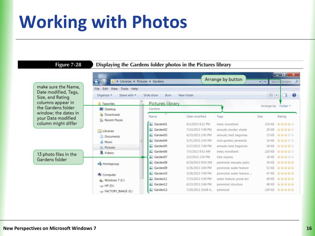Image resolution: width=315 pixels, height=236 pixels.
Task: Click the Back navigation arrow button
Action: [97, 81]
